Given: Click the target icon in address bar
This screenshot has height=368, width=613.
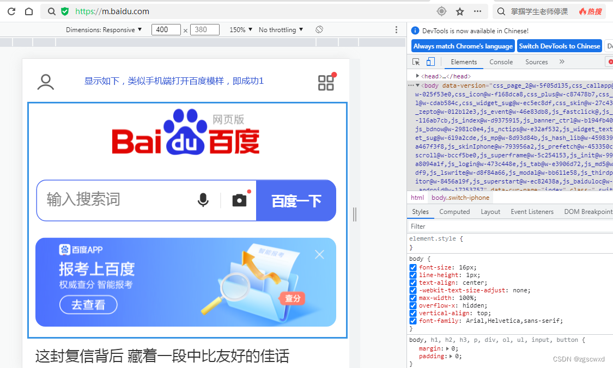Looking at the screenshot, I should pos(441,11).
